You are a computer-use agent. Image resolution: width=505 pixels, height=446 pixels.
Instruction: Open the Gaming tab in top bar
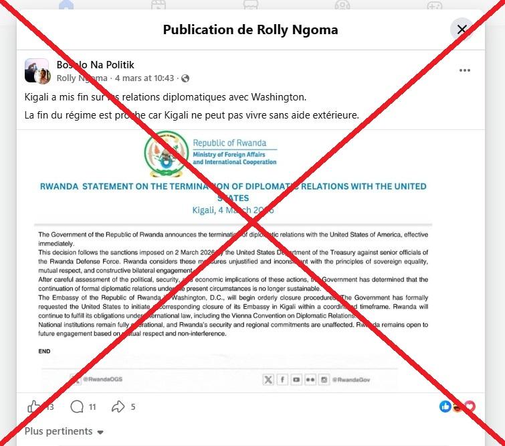coord(435,5)
